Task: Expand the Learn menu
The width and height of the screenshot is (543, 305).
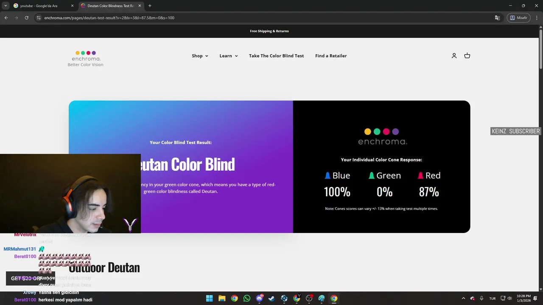Action: click(x=229, y=55)
